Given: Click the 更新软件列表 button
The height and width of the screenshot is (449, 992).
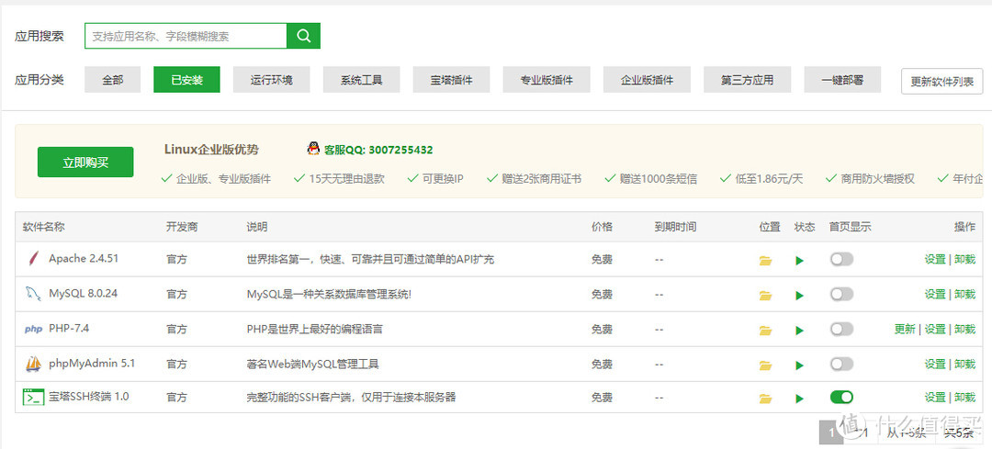Looking at the screenshot, I should coord(942,82).
